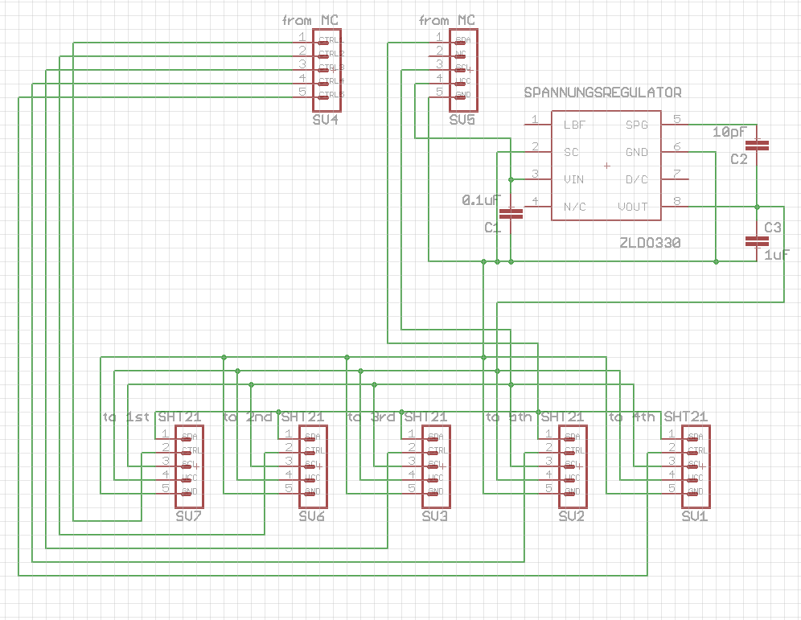Select the VOUT pin on the regulator
The width and height of the screenshot is (801, 620).
pyautogui.click(x=633, y=207)
